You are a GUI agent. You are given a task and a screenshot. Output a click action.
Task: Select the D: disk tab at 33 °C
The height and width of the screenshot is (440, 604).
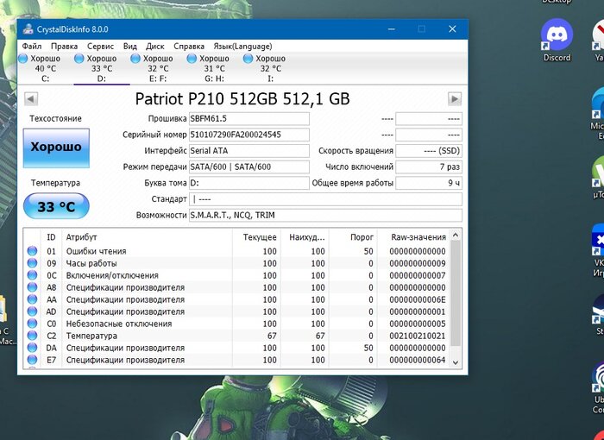coord(102,68)
